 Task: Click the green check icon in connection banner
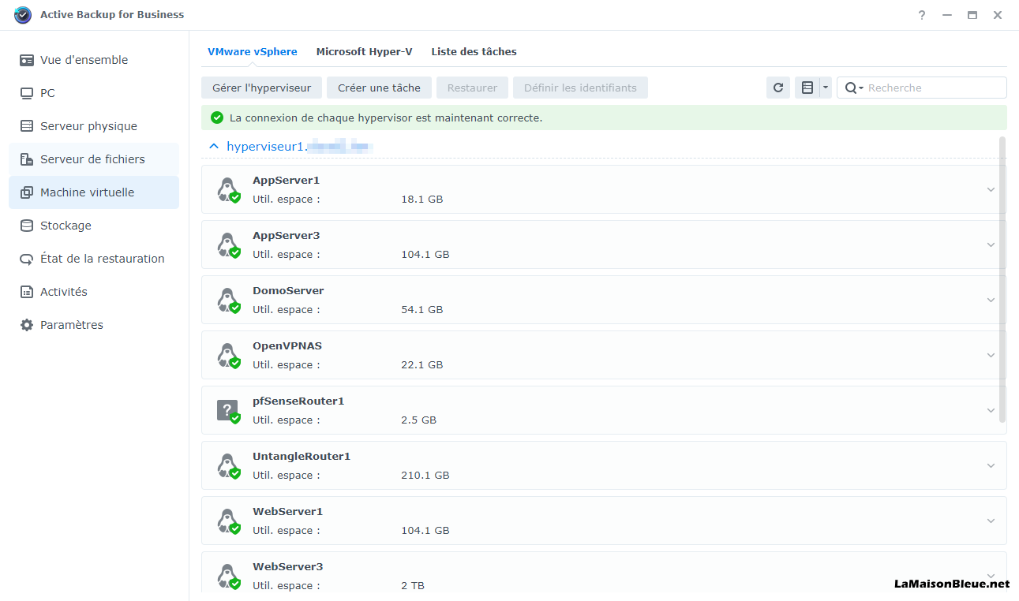tap(217, 118)
